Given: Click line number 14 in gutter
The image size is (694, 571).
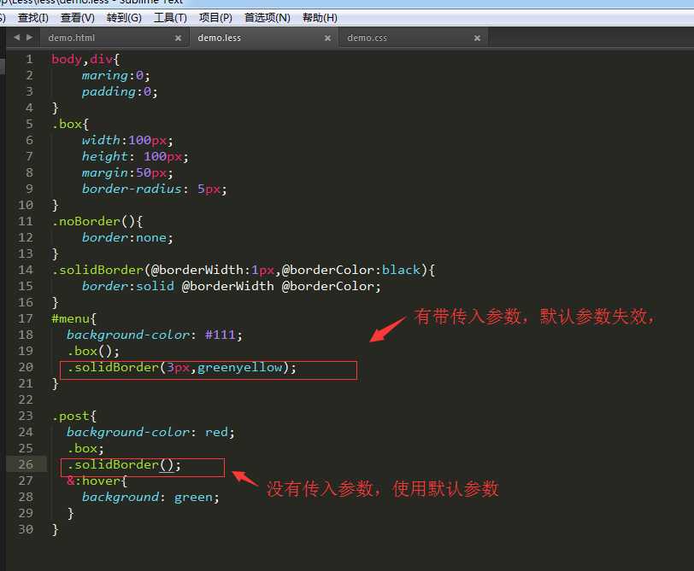Looking at the screenshot, I should click(x=26, y=270).
